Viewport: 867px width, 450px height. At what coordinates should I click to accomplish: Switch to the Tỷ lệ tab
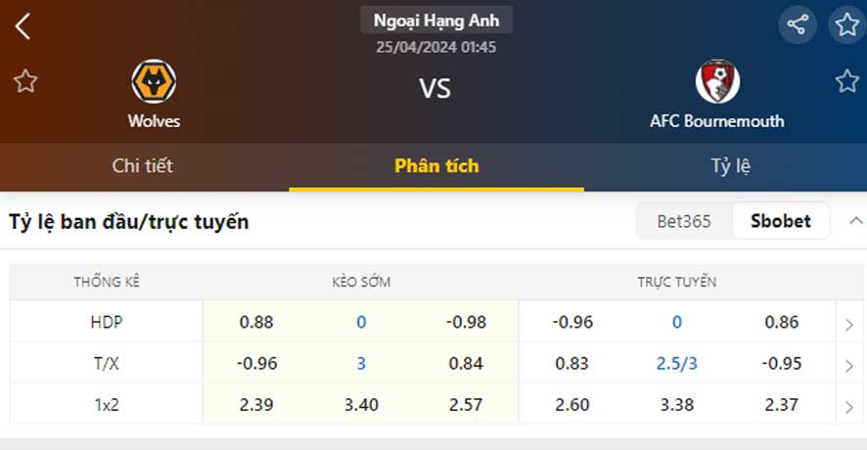(730, 166)
